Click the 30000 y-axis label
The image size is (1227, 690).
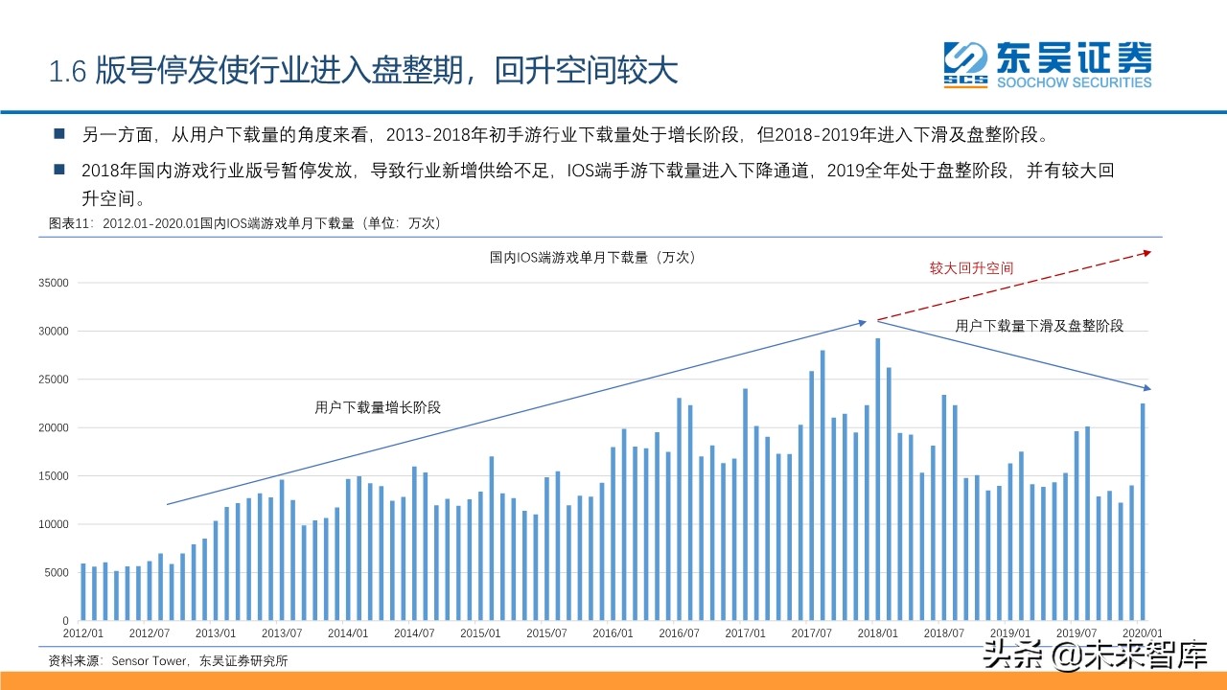coord(53,332)
